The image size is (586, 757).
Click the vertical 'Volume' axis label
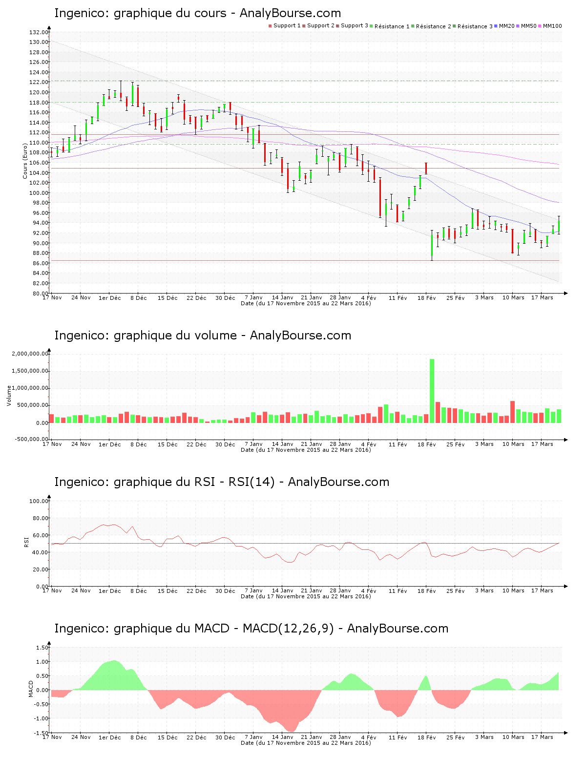9,396
